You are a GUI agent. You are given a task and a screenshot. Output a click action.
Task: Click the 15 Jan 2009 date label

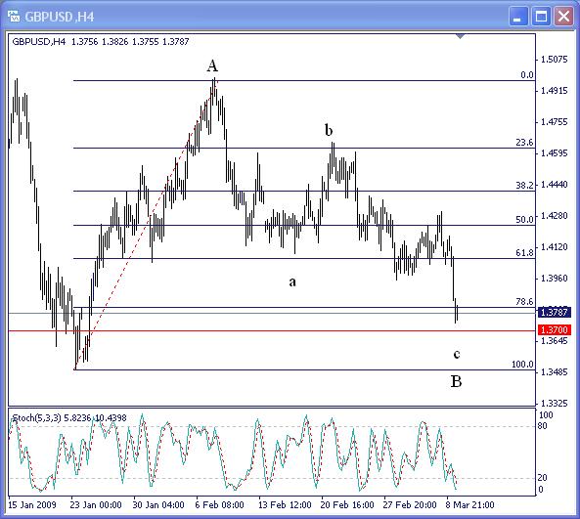32,505
